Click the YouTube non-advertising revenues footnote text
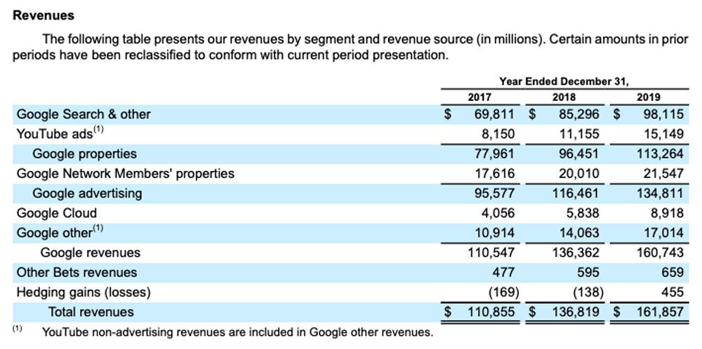This screenshot has height=349, width=702. tap(237, 332)
